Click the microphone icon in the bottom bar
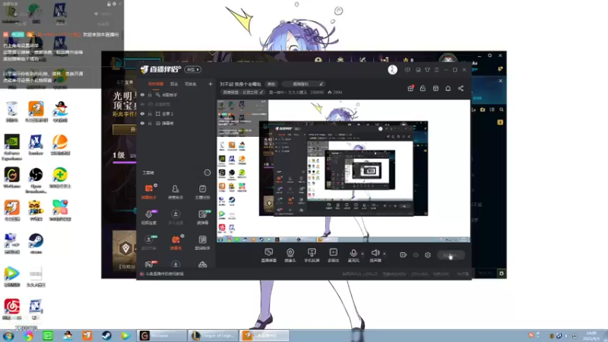This screenshot has width=608, height=342. pos(353,254)
